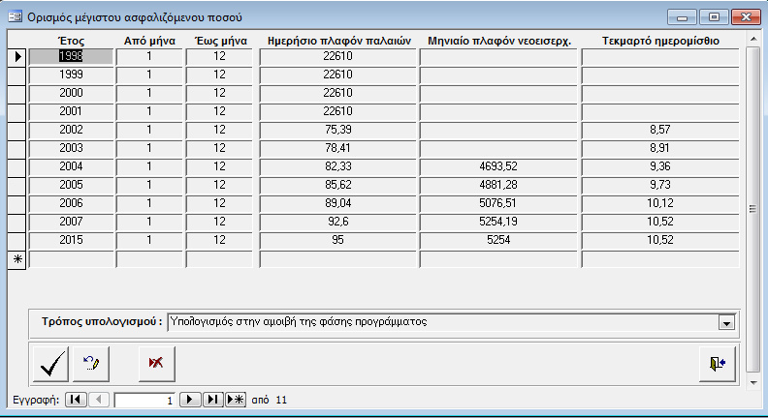Create new record with navigator asterisk button
The width and height of the screenshot is (768, 418).
235,400
